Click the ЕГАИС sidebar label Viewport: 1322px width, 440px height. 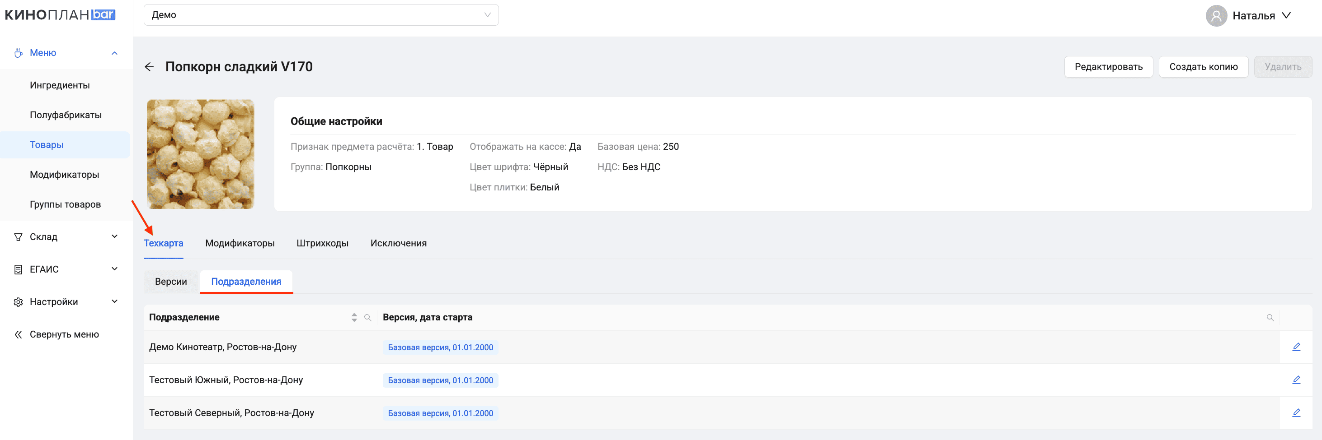(44, 269)
